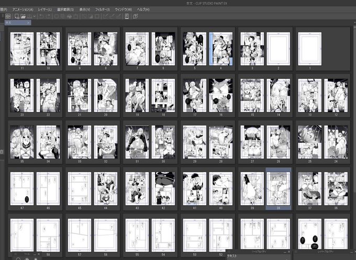The height and width of the screenshot is (260, 356).
Task: Click the page number label 18
Action: (x=163, y=115)
